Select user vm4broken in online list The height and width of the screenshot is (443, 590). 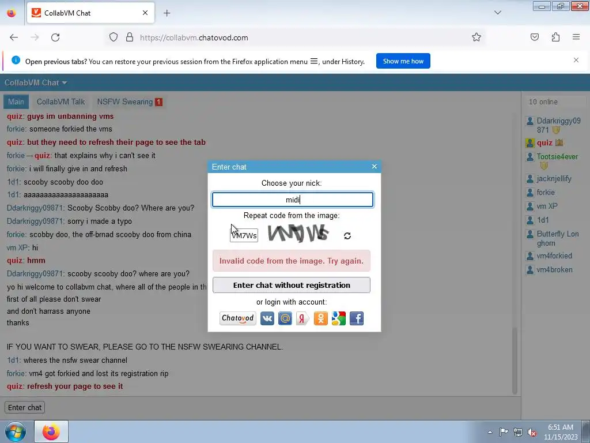tap(555, 270)
